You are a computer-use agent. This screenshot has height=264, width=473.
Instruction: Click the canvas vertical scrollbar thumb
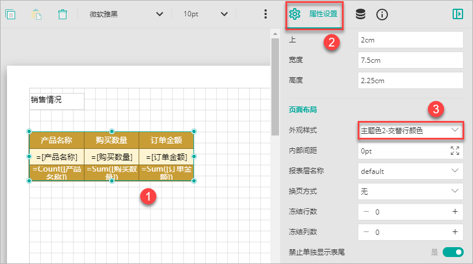click(275, 87)
